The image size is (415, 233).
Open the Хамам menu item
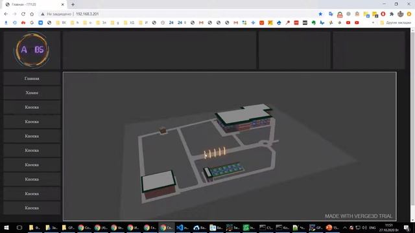(32, 93)
